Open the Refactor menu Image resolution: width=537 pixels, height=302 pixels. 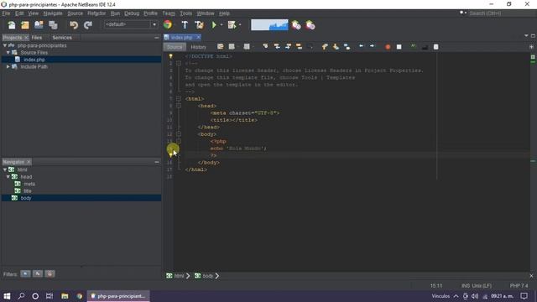[96, 13]
